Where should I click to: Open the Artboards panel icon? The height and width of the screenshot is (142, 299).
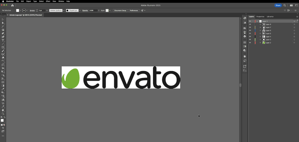pos(245,70)
